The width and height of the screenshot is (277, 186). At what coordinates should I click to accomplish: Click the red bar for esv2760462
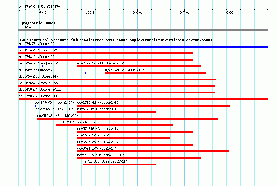(x=153, y=106)
